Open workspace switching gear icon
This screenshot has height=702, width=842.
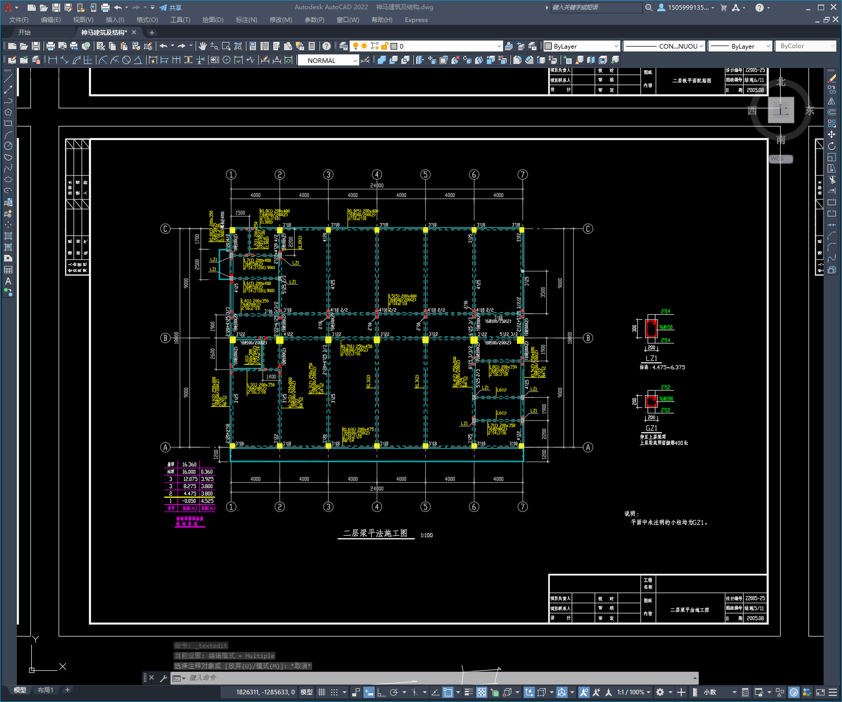coord(660,692)
